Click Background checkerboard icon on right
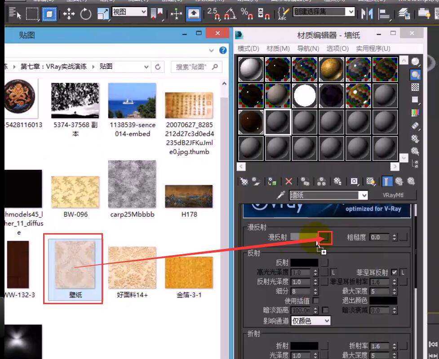 tap(416, 87)
